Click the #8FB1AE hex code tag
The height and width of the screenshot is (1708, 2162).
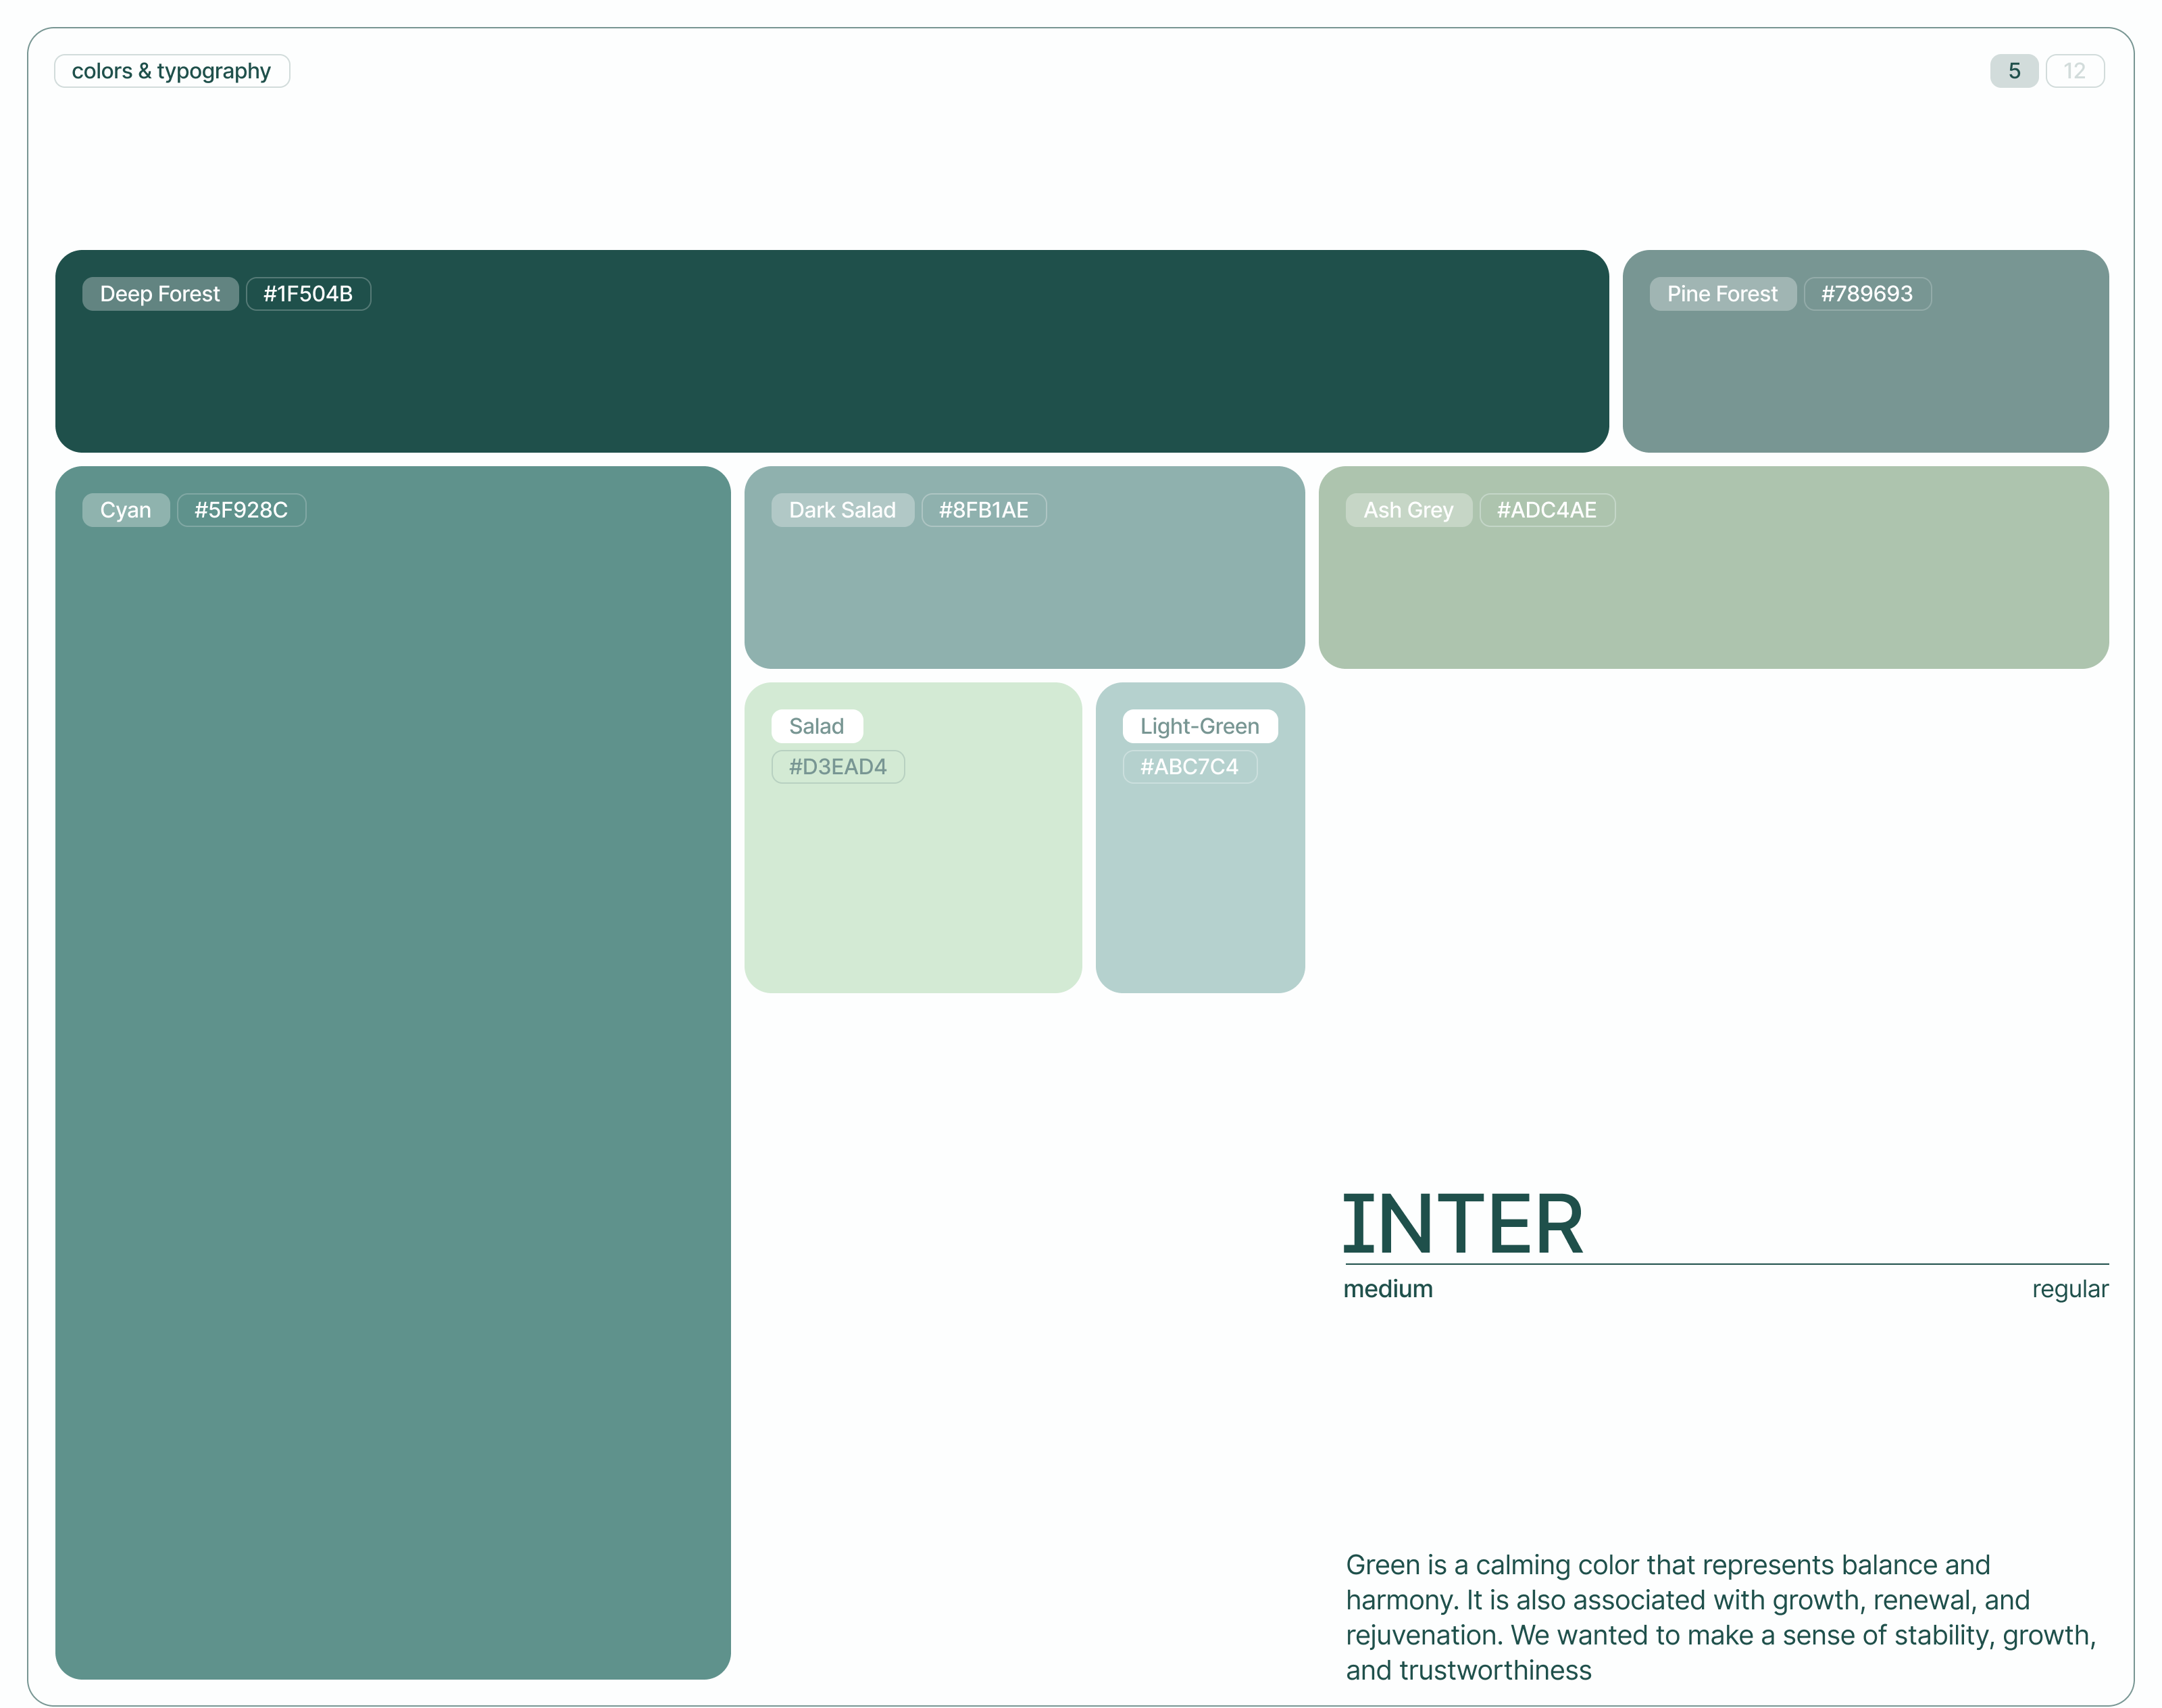coord(983,510)
